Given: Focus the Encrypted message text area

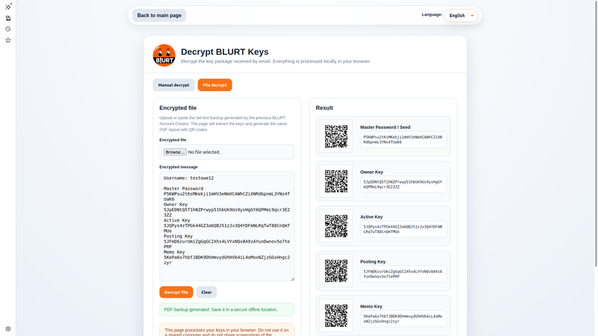Looking at the screenshot, I should pyautogui.click(x=227, y=226).
